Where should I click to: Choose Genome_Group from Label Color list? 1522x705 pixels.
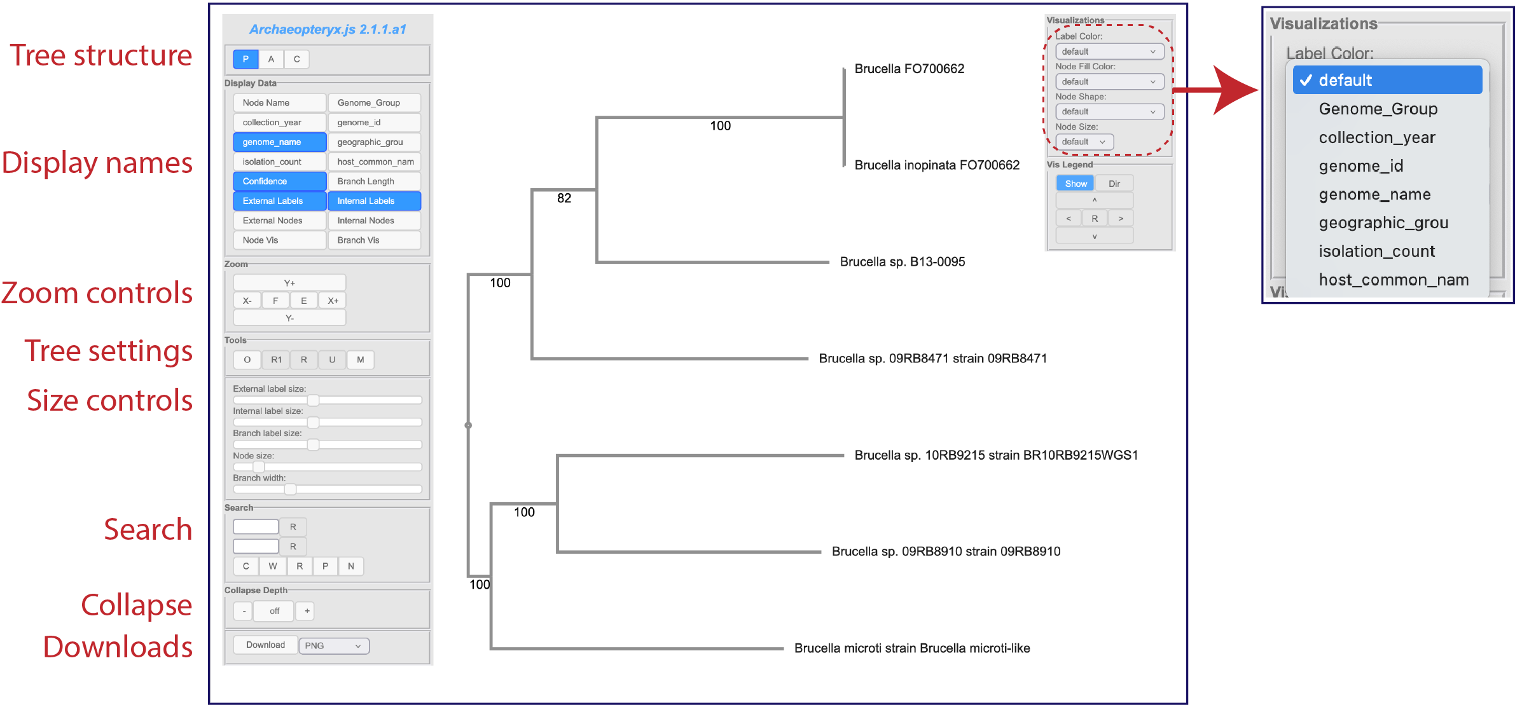pyautogui.click(x=1378, y=109)
